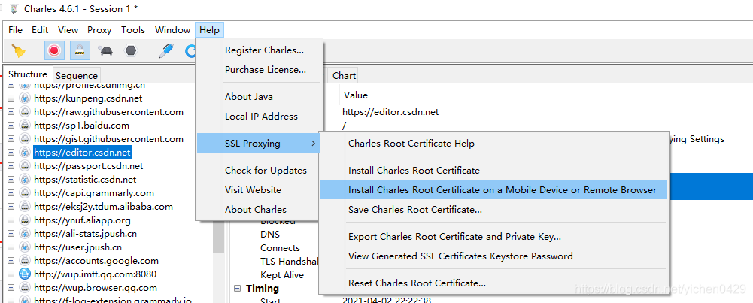Select the DNS row
This screenshot has height=303, width=753.
click(x=270, y=235)
